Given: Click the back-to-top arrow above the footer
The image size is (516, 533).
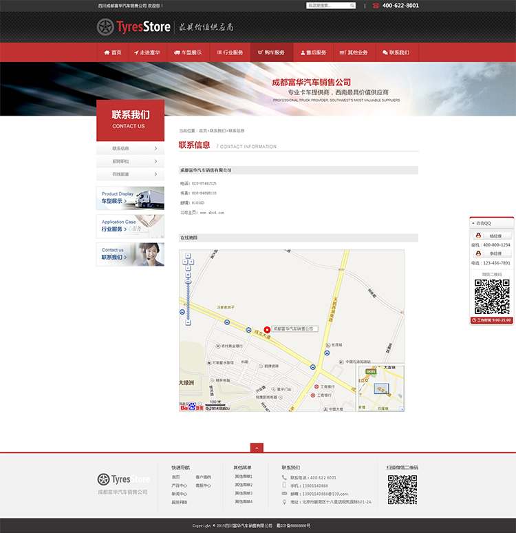Looking at the screenshot, I should click(257, 448).
